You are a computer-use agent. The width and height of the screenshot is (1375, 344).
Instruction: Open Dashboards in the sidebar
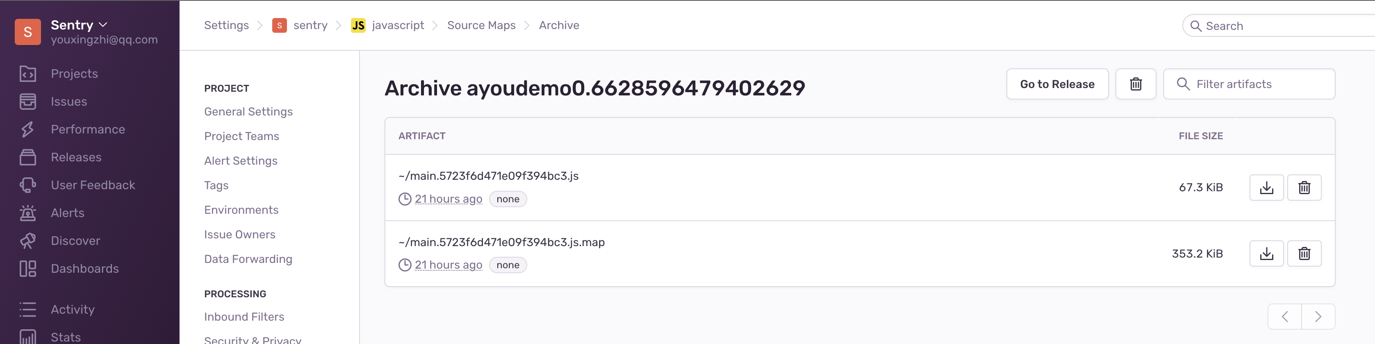[x=84, y=269]
